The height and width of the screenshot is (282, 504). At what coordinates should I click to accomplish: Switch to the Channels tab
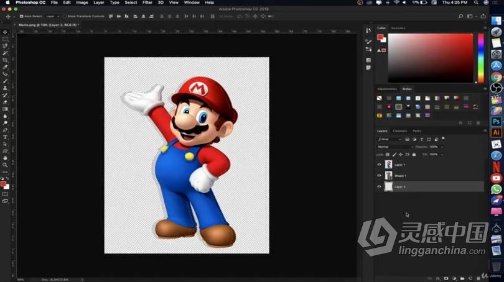pyautogui.click(x=400, y=131)
